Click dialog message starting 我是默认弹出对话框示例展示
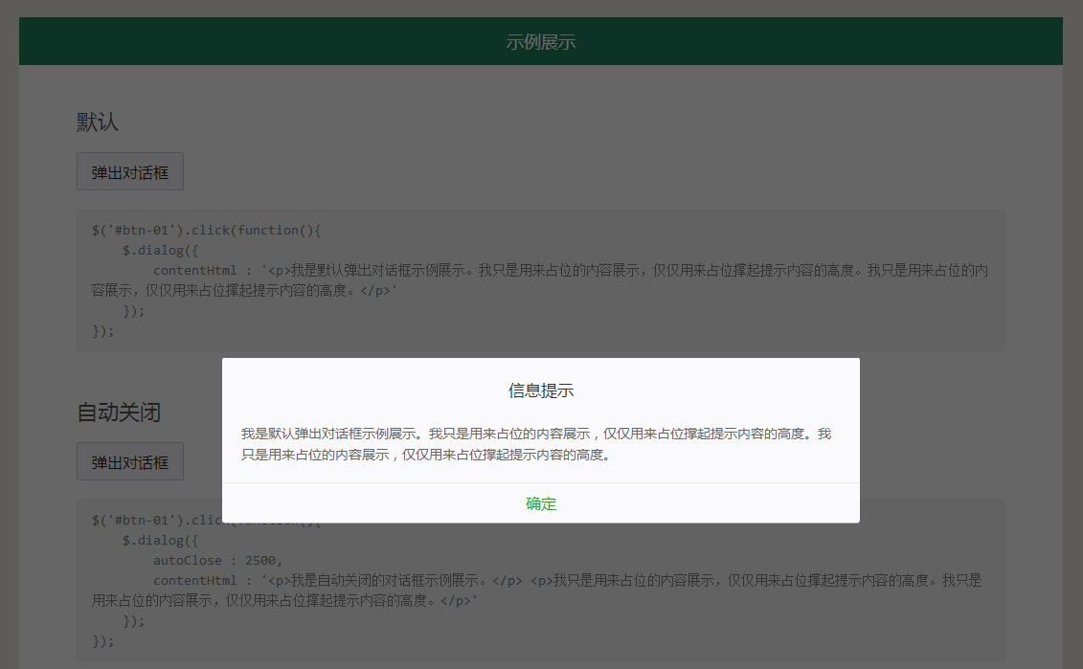Screen dimensions: 1083x669 point(536,444)
